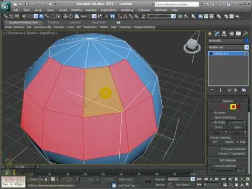Switch to Display command panel tab

tap(238, 34)
